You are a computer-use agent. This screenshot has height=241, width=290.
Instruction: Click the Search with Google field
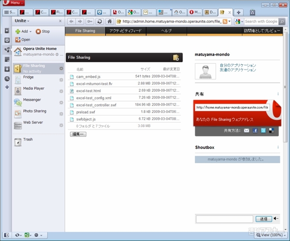click(x=261, y=21)
